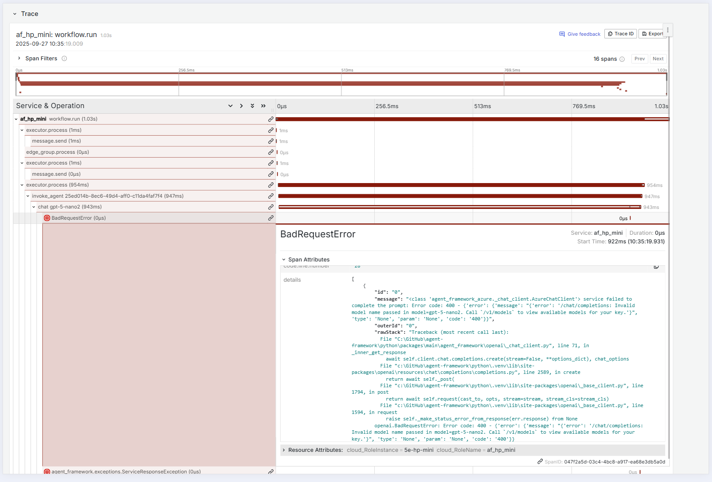Expand all spans with double down chevron

[252, 106]
